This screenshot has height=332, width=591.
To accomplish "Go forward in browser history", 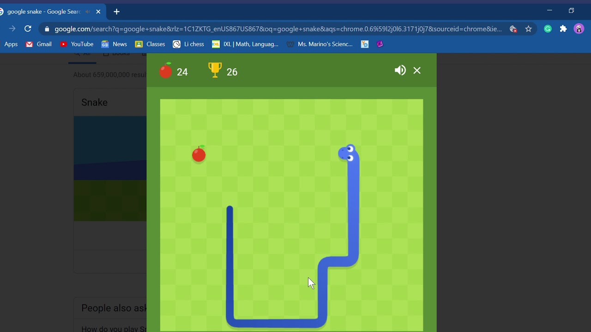I will point(12,29).
